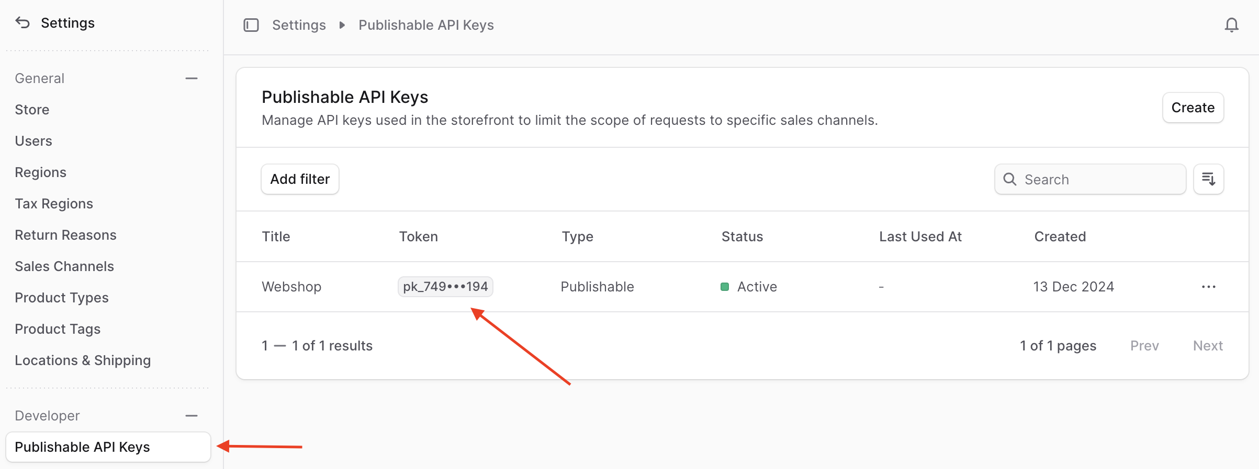Click Next page control
Image resolution: width=1259 pixels, height=469 pixels.
click(x=1208, y=345)
